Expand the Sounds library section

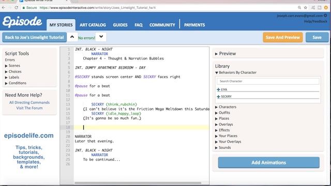[x=223, y=148]
